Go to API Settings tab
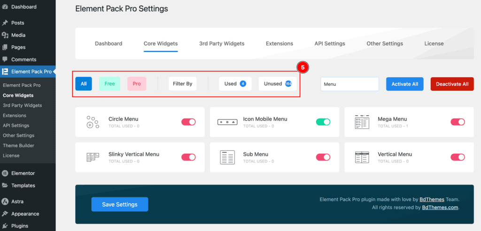 pyautogui.click(x=330, y=44)
